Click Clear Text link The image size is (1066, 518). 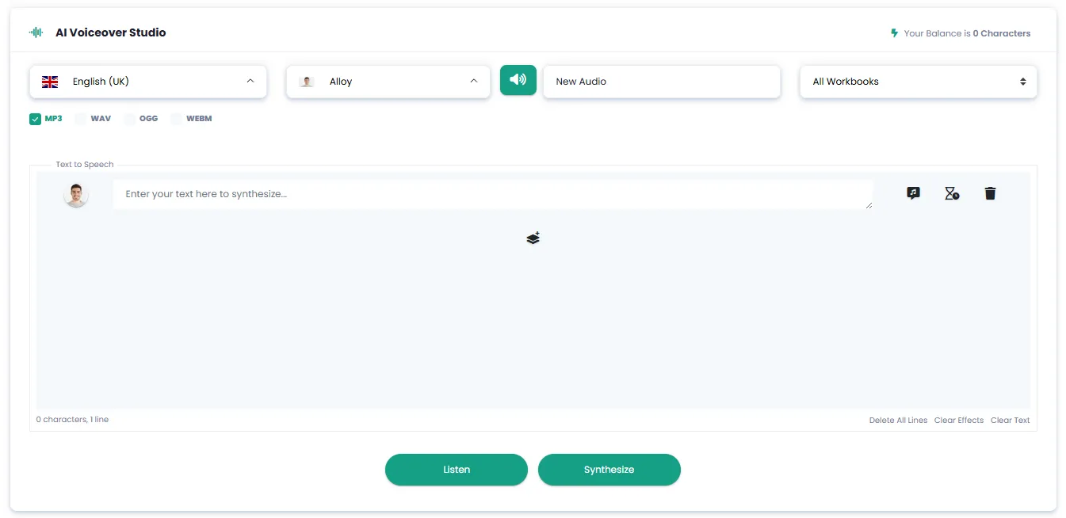[1011, 421]
